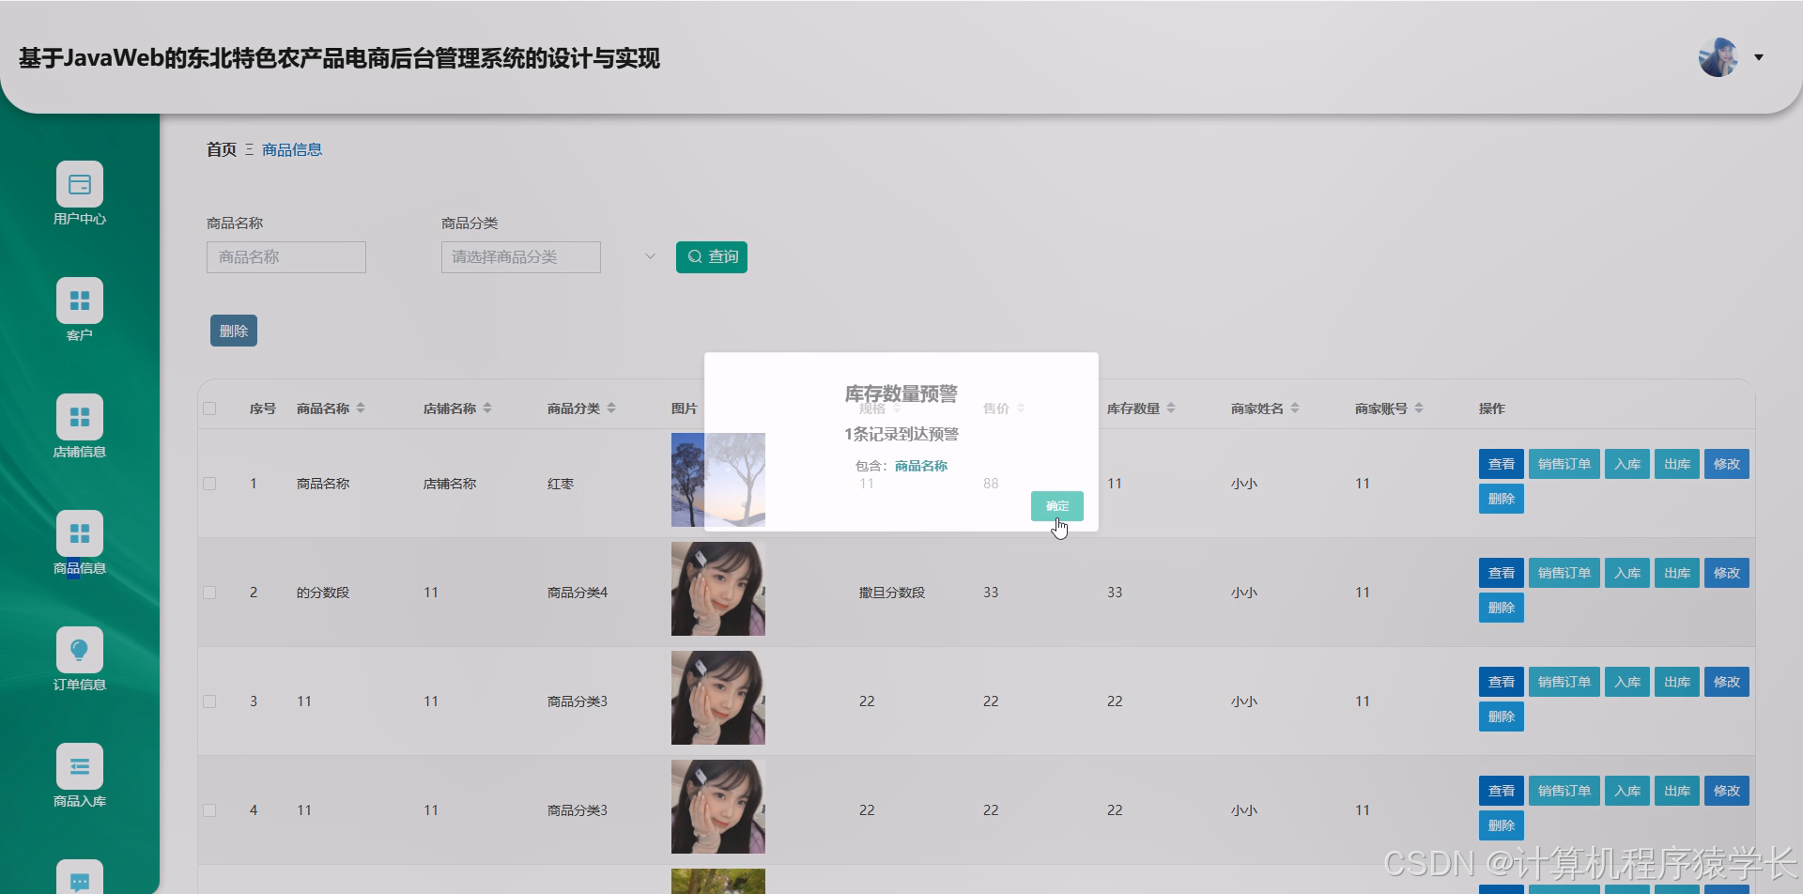This screenshot has width=1803, height=894.
Task: Open the 订单信息 lightbulb icon
Action: 80,650
